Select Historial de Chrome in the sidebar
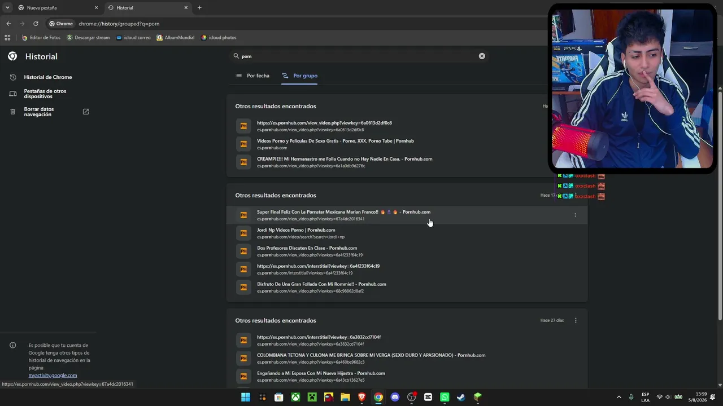This screenshot has width=723, height=406. coord(48,77)
